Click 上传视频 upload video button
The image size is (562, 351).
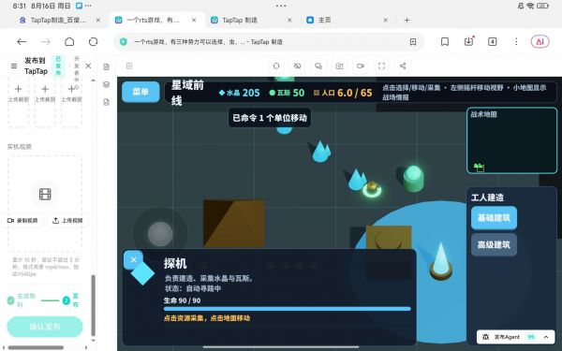tap(67, 220)
